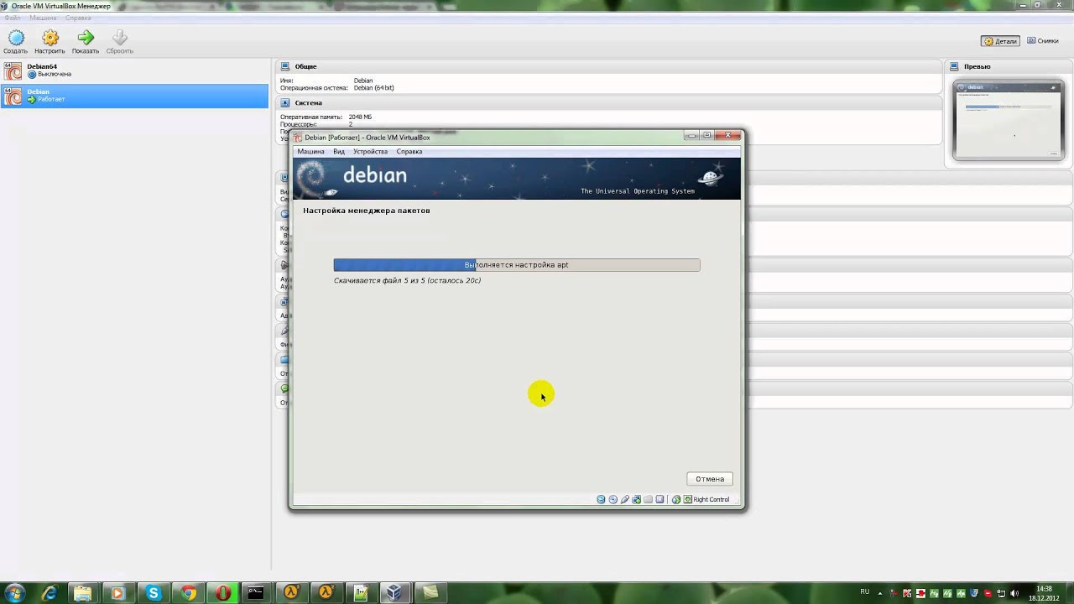The image size is (1074, 604).
Task: Click the optical disc icon in VM status bar
Action: [x=613, y=499]
